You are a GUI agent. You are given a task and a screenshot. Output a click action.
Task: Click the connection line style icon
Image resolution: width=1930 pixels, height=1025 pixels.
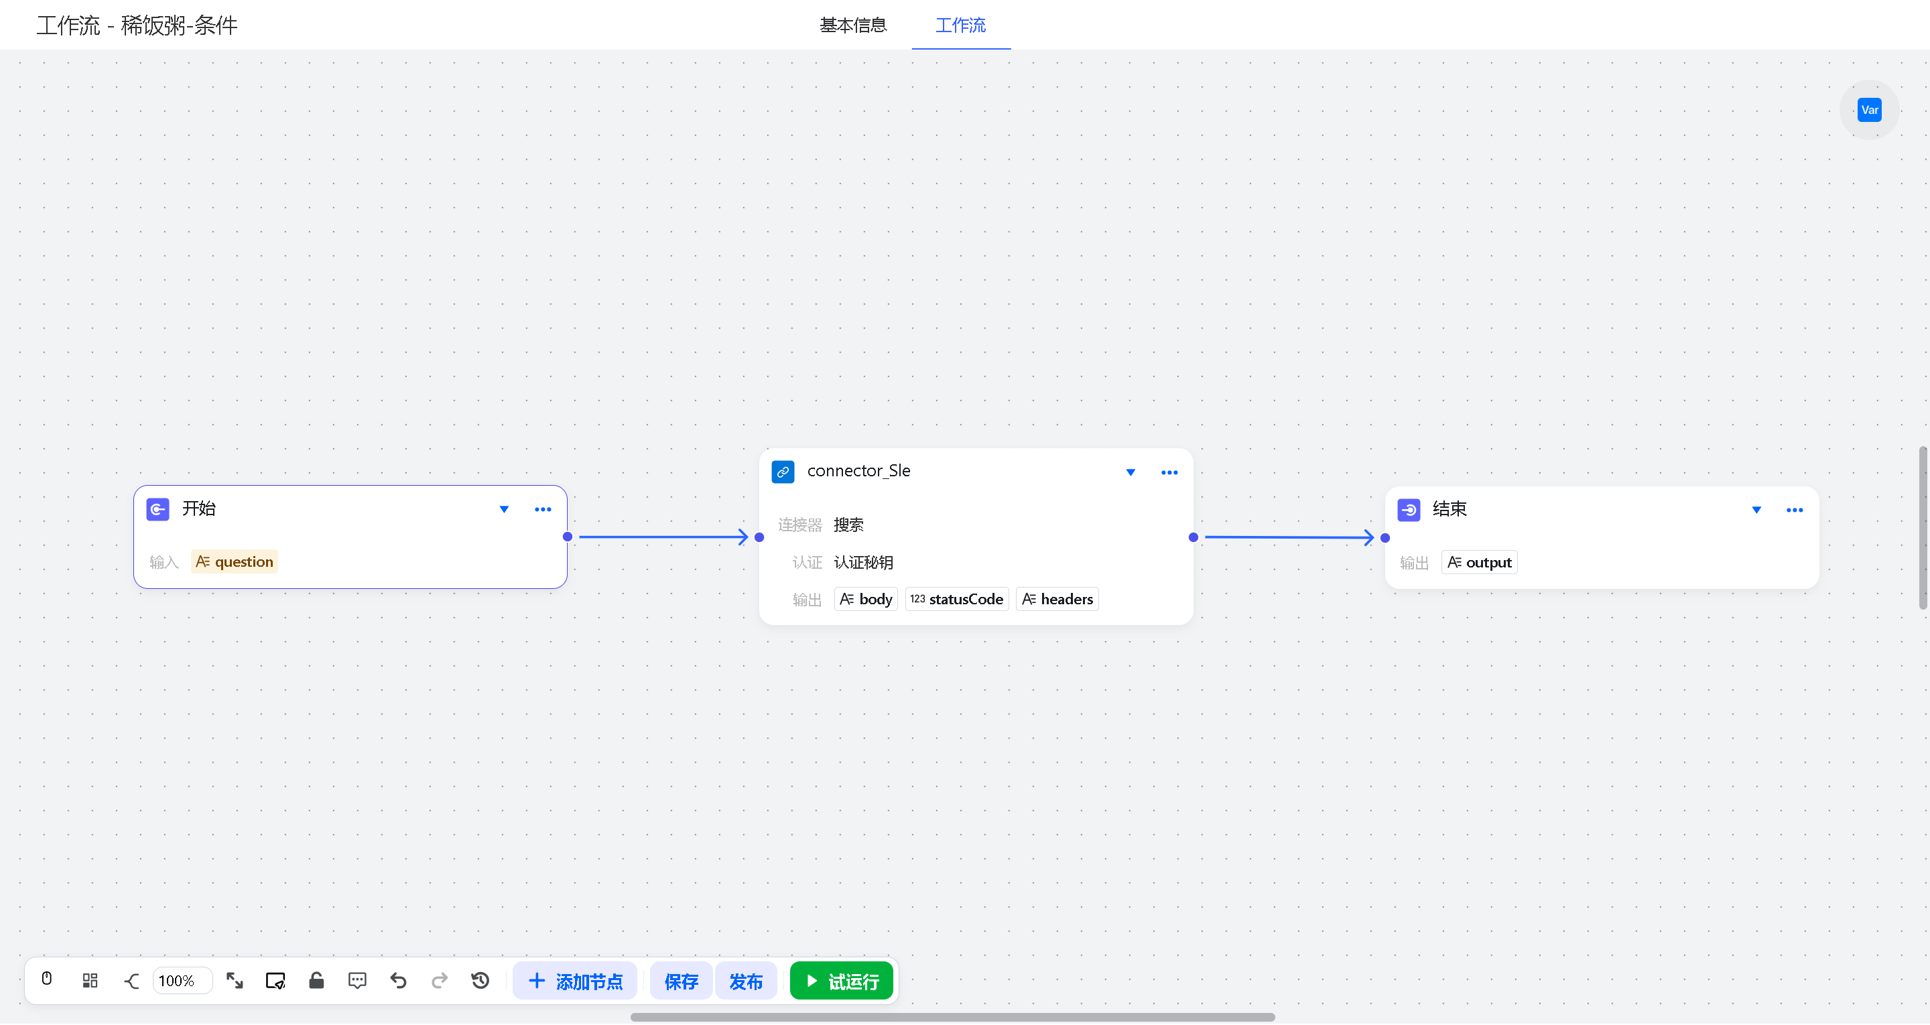(131, 980)
